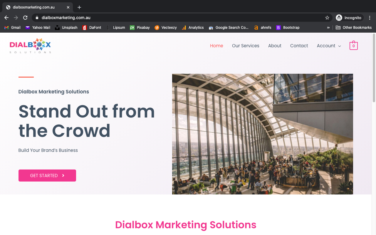The width and height of the screenshot is (376, 235).
Task: Show hidden bookmarks via double chevron
Action: coord(328,27)
